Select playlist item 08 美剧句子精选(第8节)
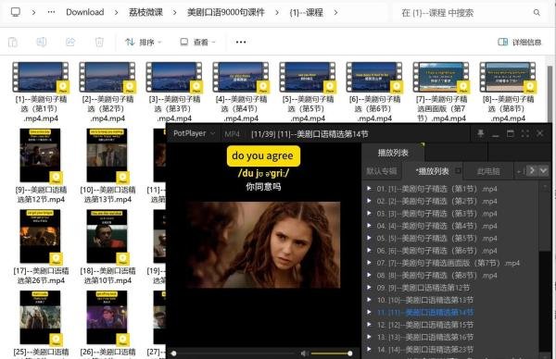 (x=450, y=276)
